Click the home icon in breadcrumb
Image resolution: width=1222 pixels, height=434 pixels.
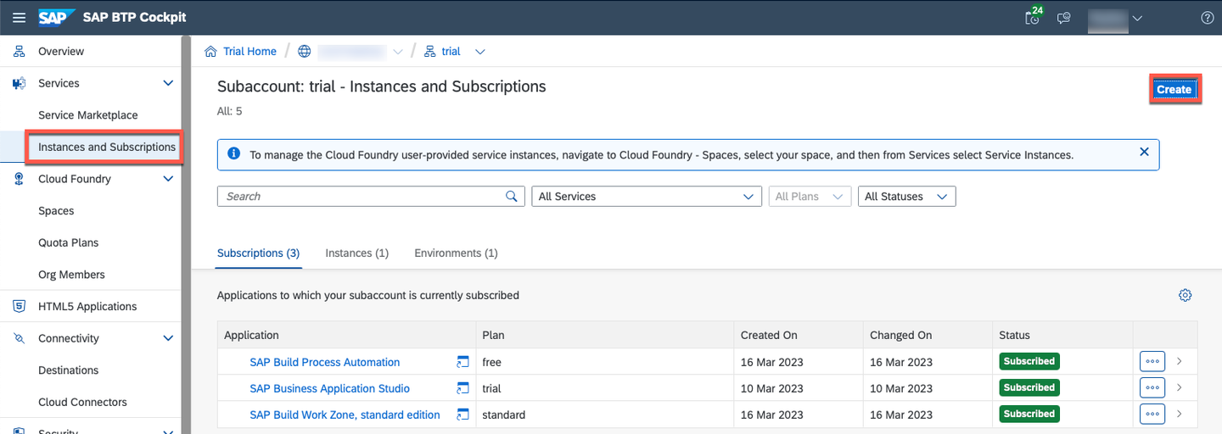coord(211,52)
